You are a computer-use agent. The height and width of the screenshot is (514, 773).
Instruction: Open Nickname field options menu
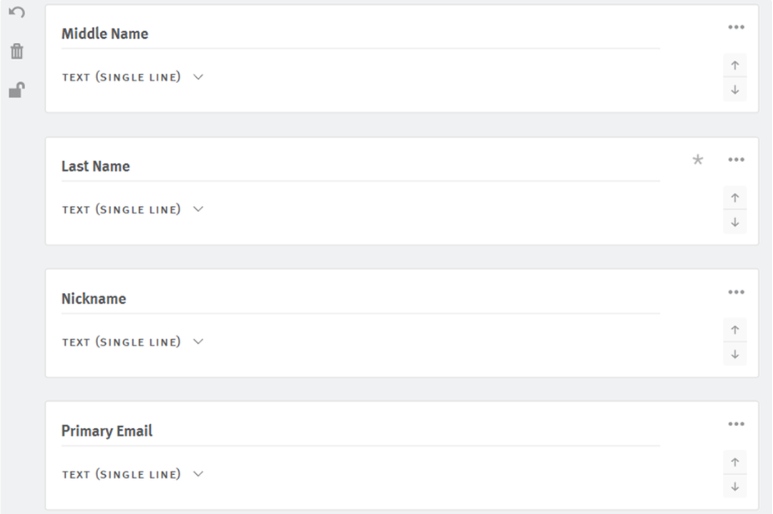(x=736, y=292)
